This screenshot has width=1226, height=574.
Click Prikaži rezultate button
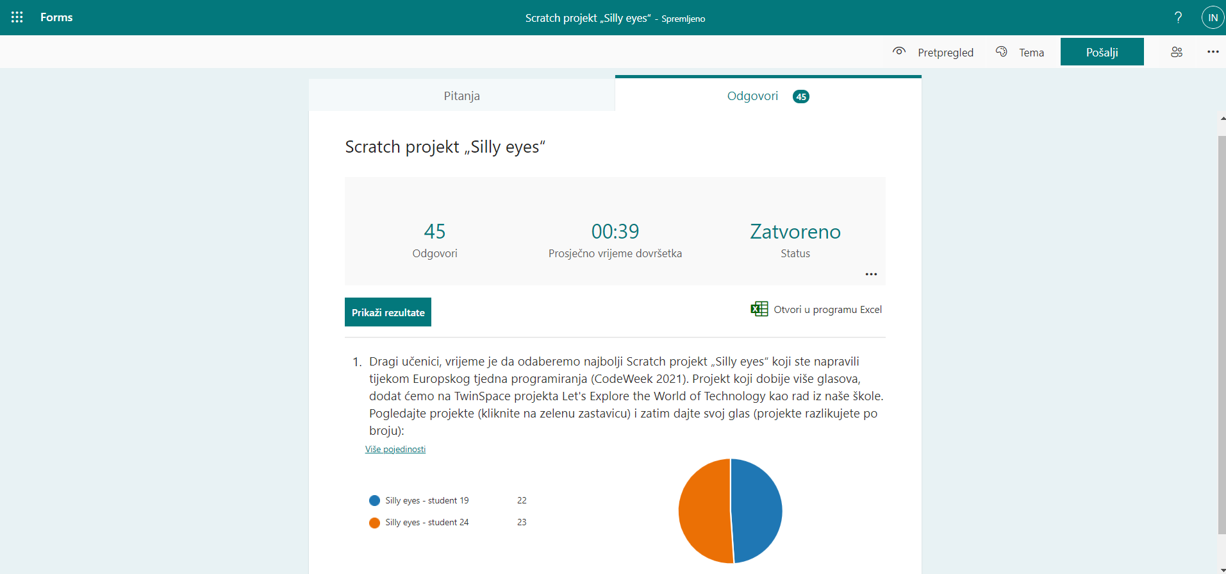tap(388, 312)
